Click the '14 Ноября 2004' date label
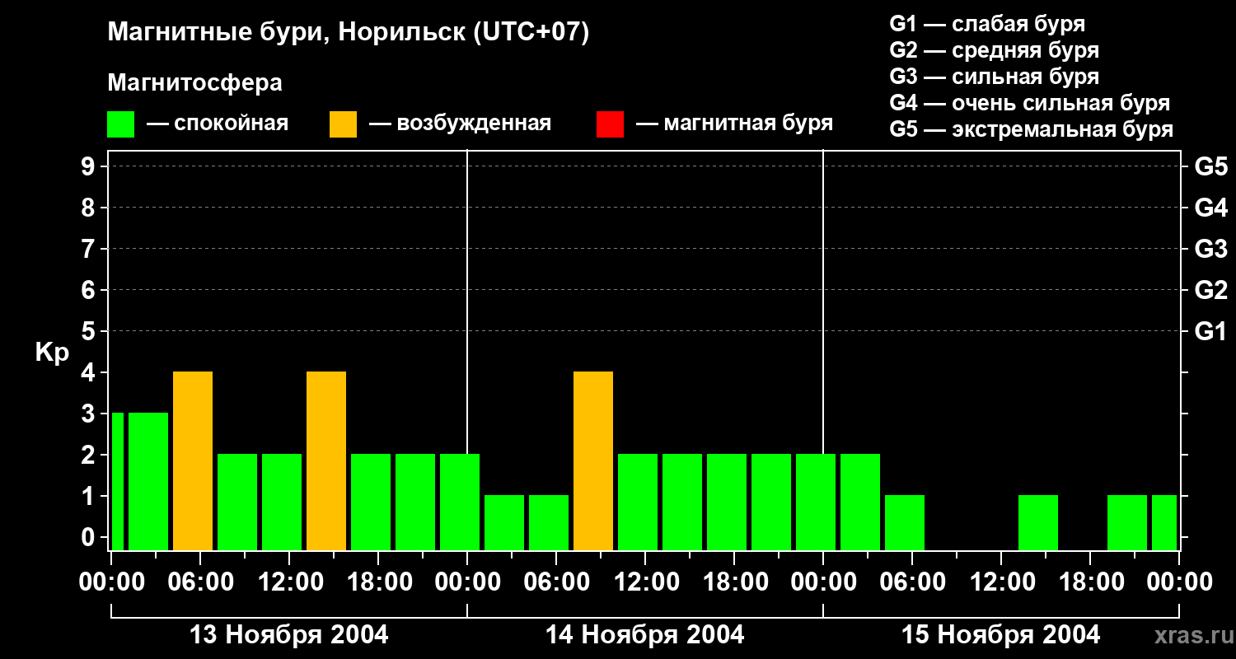This screenshot has height=659, width=1236. [645, 634]
